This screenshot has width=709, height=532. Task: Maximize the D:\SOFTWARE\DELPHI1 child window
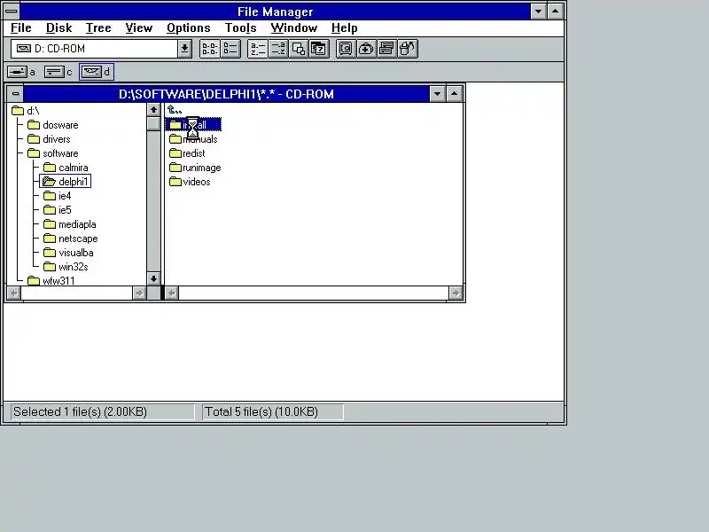pyautogui.click(x=455, y=94)
